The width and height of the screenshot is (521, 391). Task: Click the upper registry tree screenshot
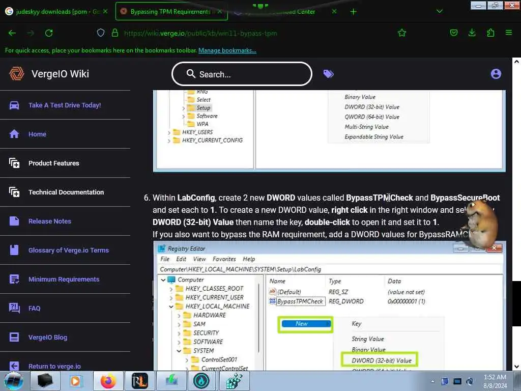click(x=330, y=131)
